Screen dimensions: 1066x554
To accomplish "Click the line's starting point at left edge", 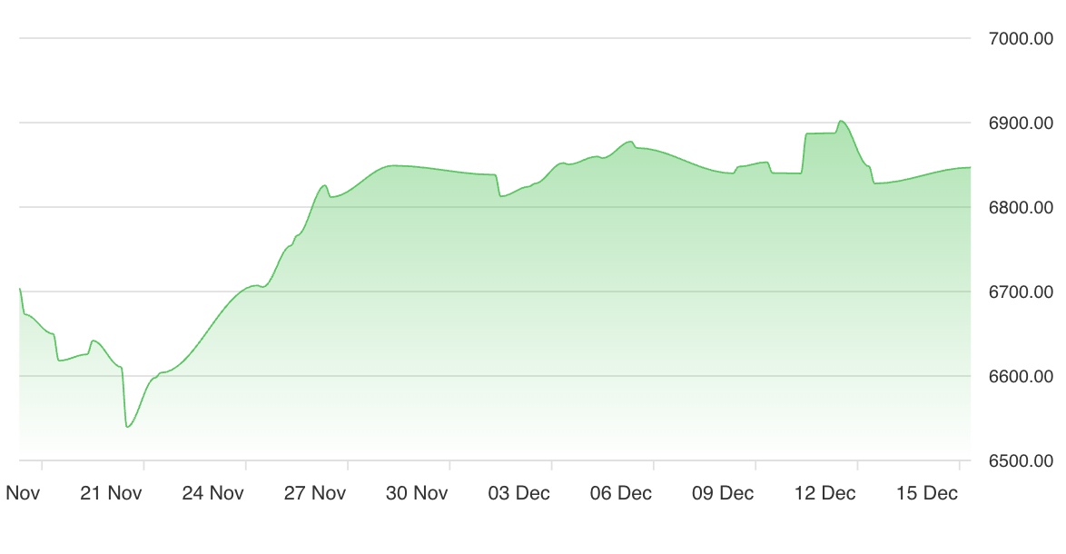I will [x=20, y=289].
